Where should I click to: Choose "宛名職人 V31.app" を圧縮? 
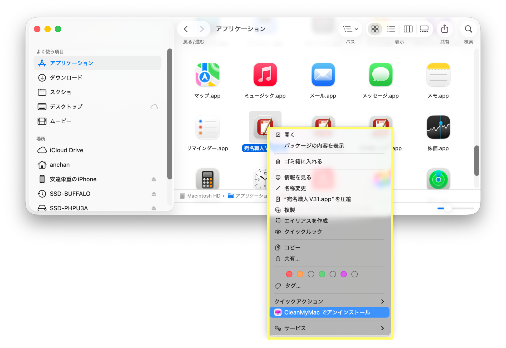(x=329, y=199)
